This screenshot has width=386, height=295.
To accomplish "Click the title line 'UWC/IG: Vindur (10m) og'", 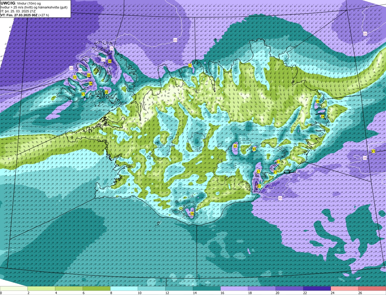I will pyautogui.click(x=21, y=3).
